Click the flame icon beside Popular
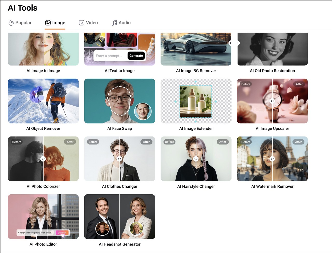 point(11,23)
